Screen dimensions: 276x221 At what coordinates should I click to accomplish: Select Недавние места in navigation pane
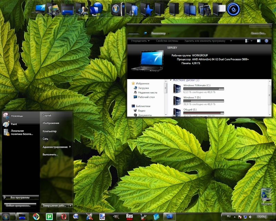point(145,93)
